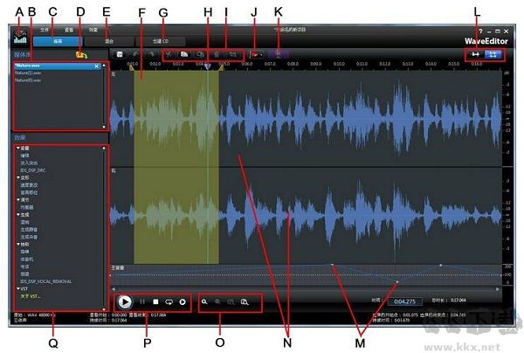Select Nature(0).wav in the media list

28,80
